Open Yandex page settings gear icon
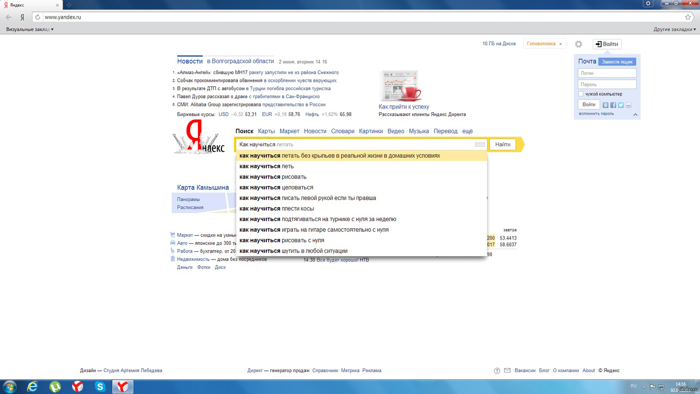 coord(578,44)
